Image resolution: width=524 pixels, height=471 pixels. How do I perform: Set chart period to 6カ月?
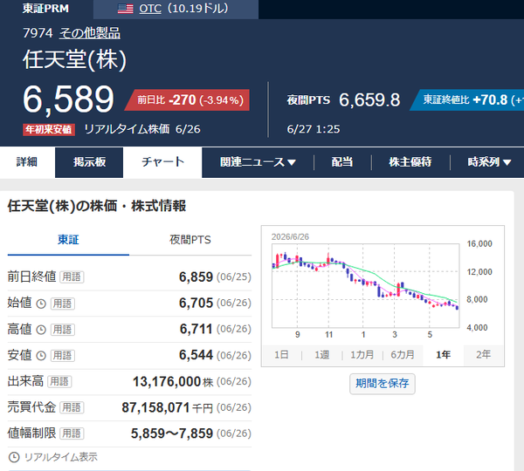(x=403, y=354)
